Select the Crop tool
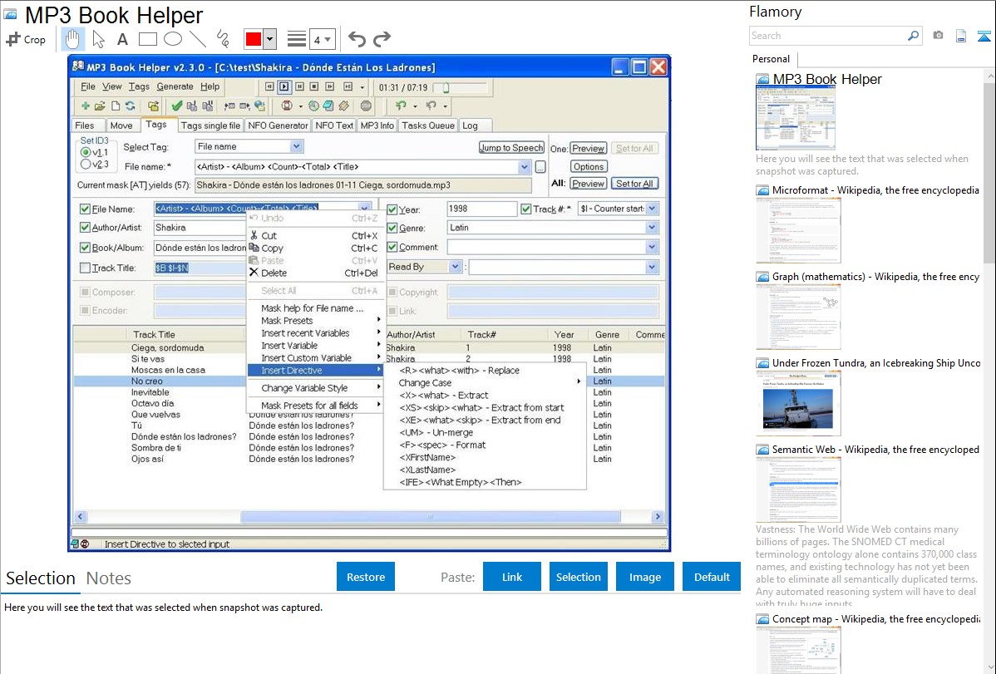The width and height of the screenshot is (996, 674). pos(26,39)
